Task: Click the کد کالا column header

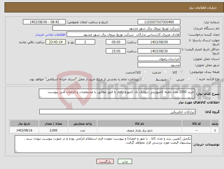Action: (x=196, y=123)
